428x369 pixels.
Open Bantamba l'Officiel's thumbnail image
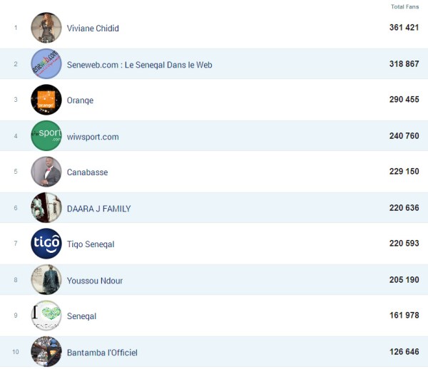[46, 352]
